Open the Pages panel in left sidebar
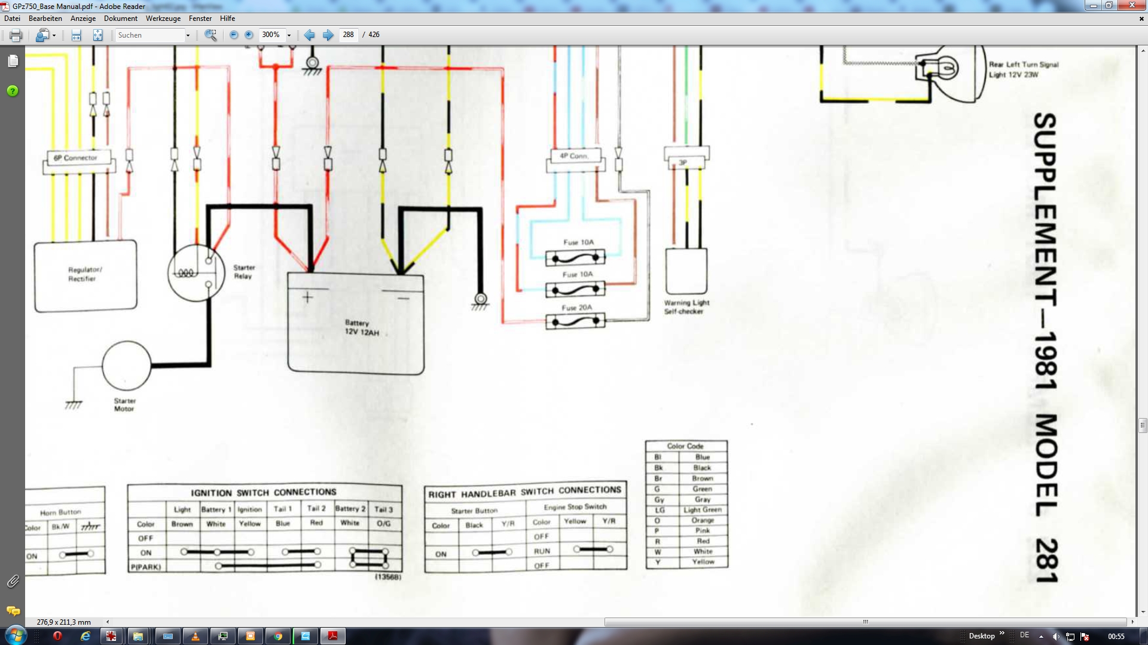 click(13, 61)
